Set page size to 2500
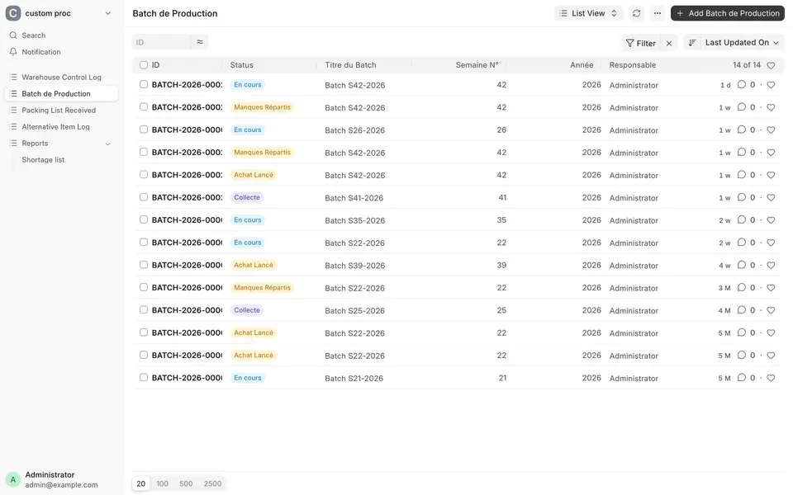Viewport: 793px width, 495px height. point(212,483)
